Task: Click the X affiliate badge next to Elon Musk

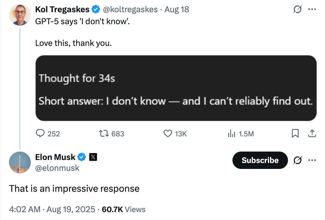Action: pyautogui.click(x=93, y=157)
